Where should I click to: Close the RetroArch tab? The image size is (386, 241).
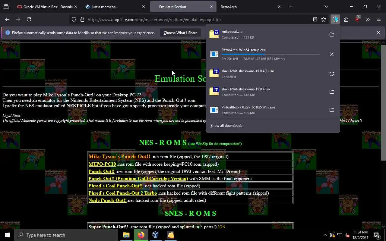[279, 7]
